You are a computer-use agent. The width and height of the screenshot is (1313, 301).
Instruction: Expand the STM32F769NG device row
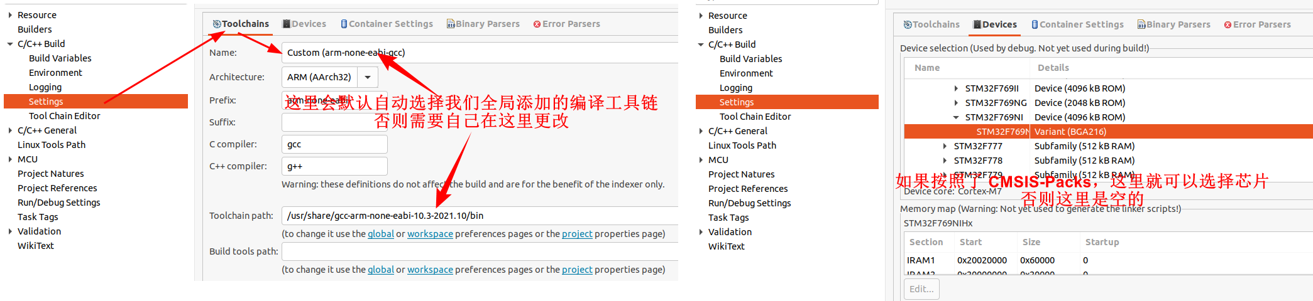click(956, 103)
